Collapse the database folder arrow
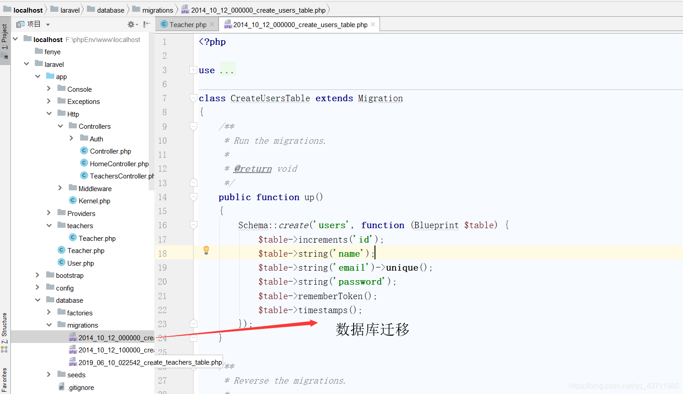The width and height of the screenshot is (683, 394). pos(38,300)
